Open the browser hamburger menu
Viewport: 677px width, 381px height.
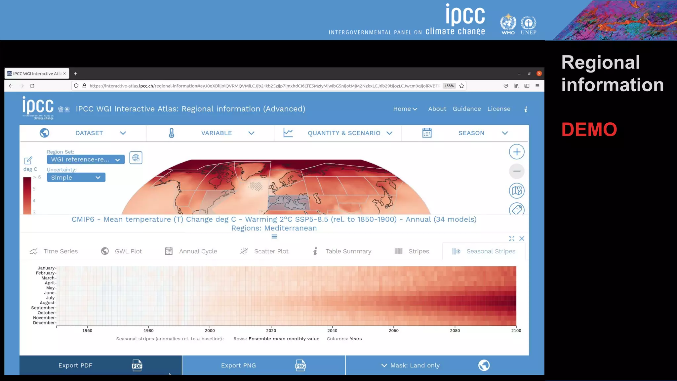point(538,86)
